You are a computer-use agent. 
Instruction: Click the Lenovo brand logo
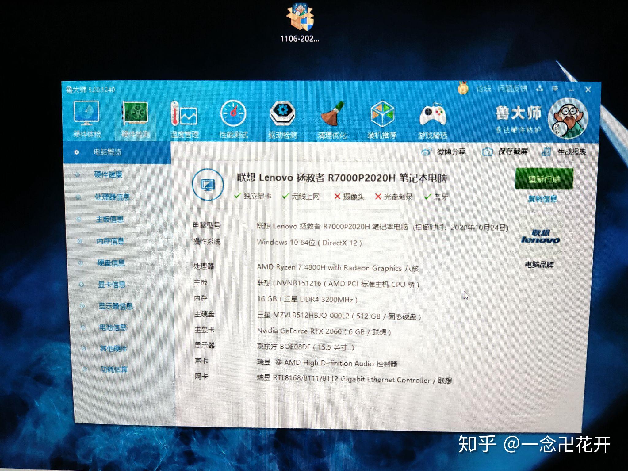pos(540,236)
